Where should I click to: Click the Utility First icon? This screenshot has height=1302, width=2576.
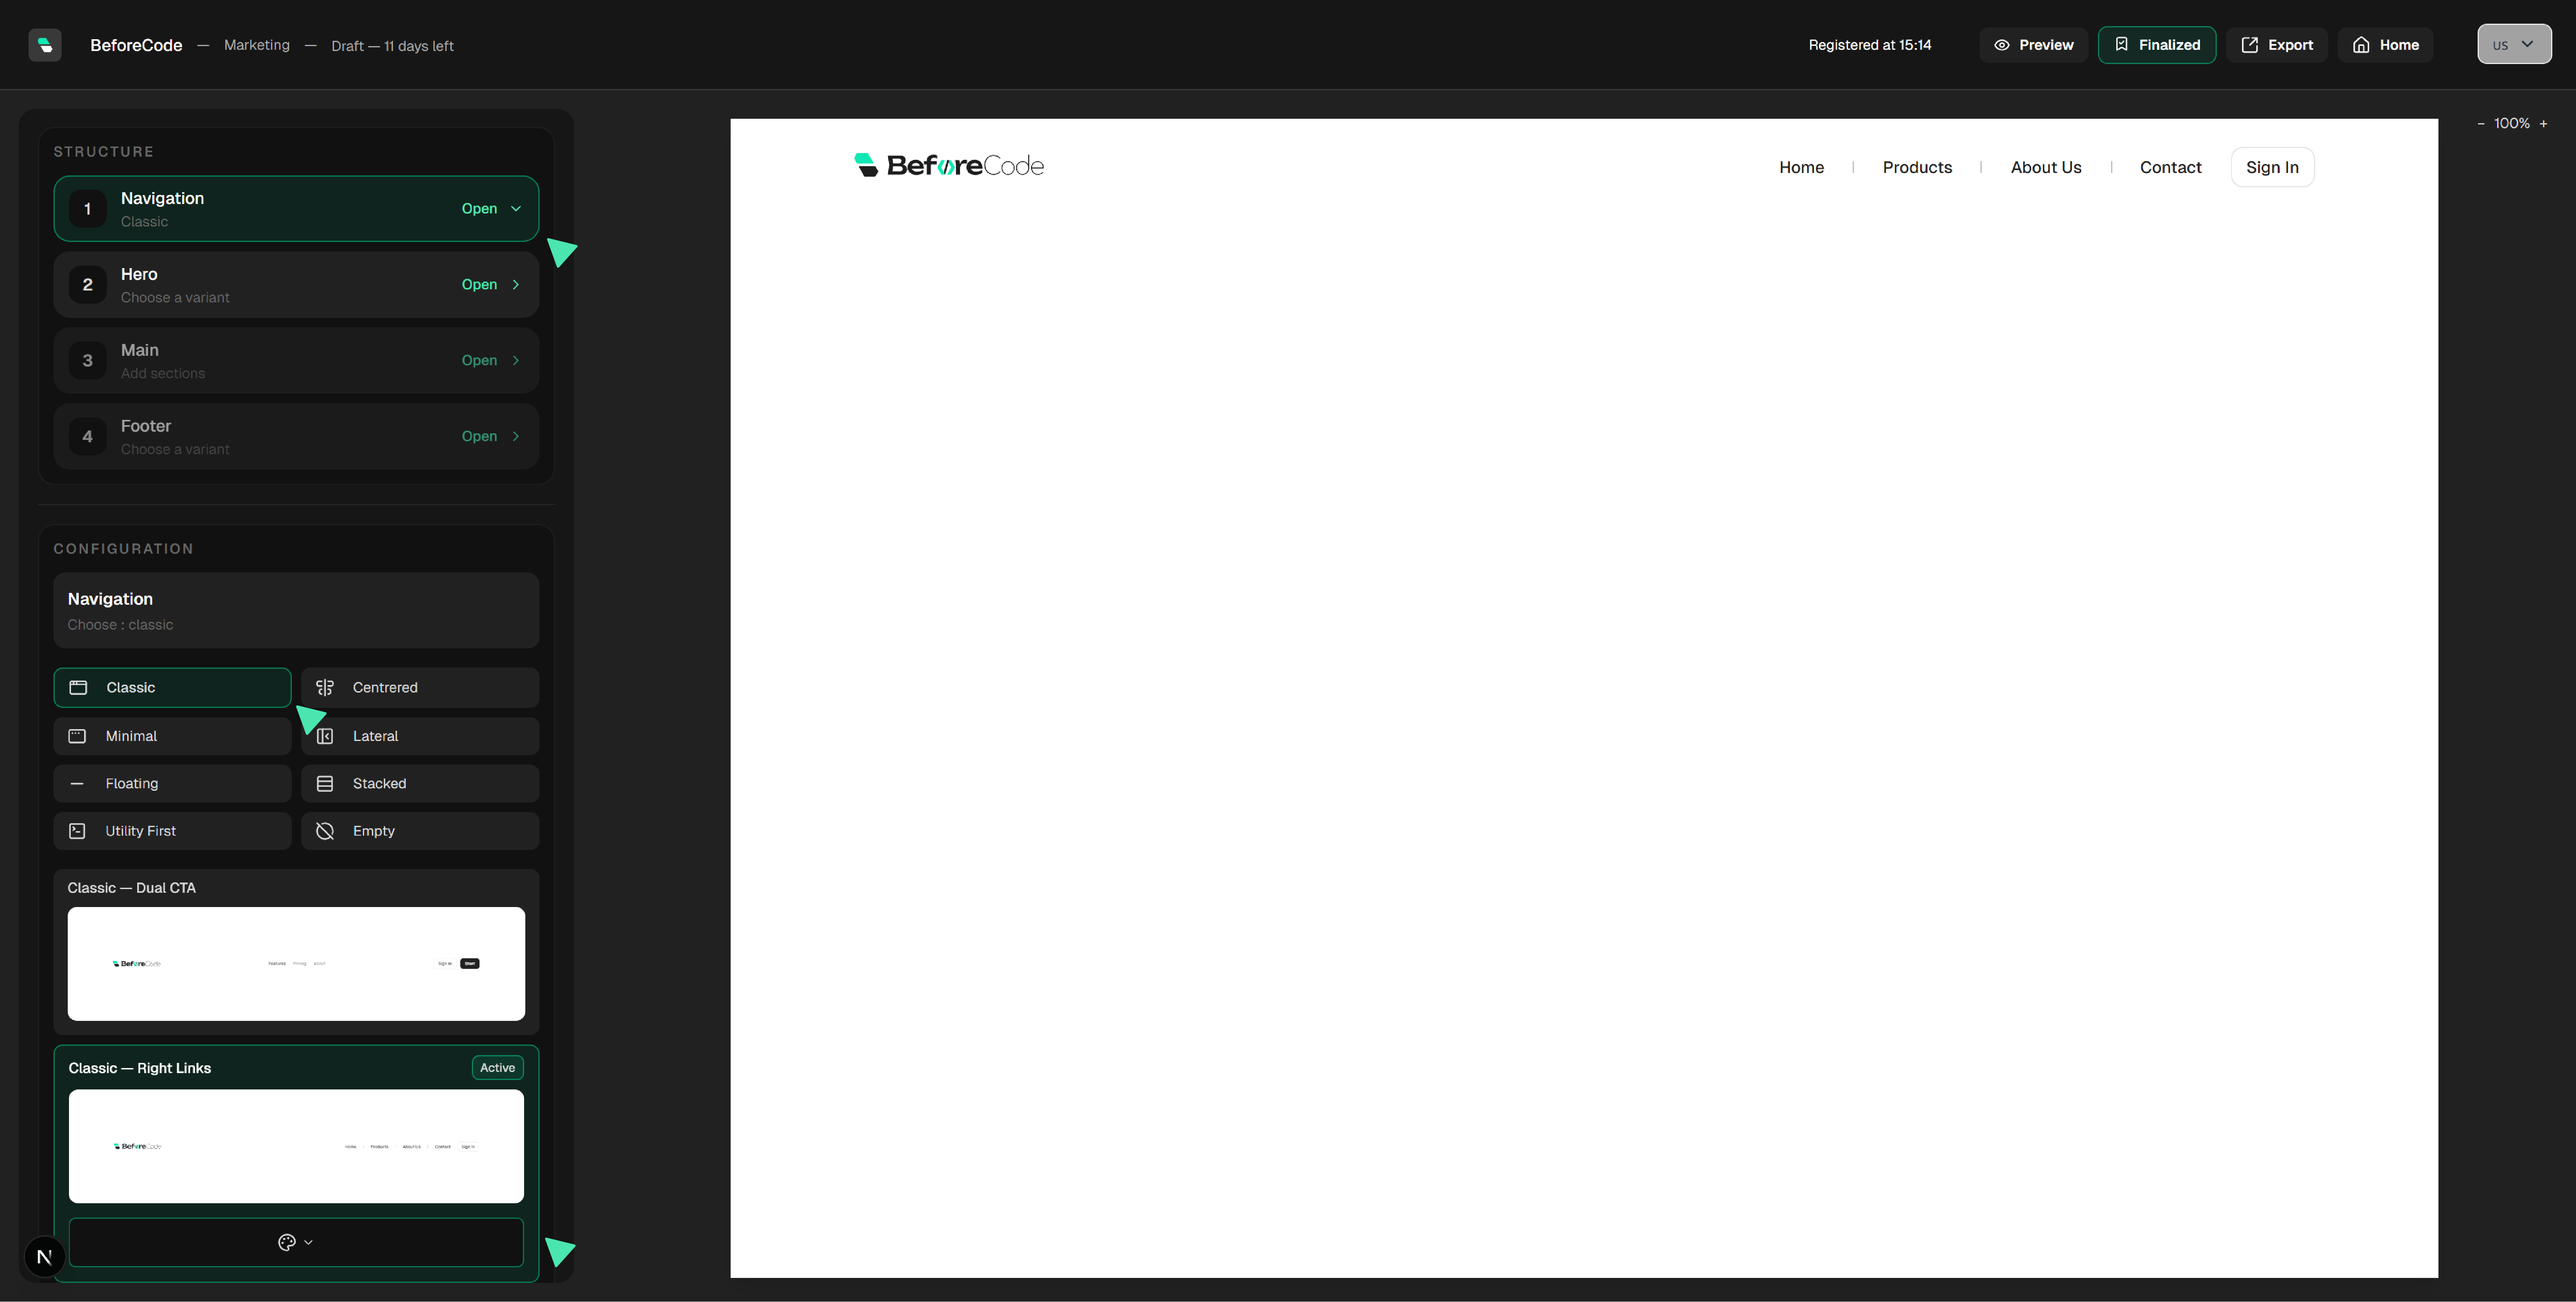click(77, 831)
